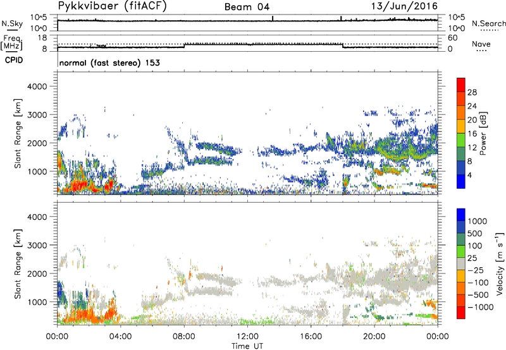Click the "Nave" legend label

(x=481, y=44)
